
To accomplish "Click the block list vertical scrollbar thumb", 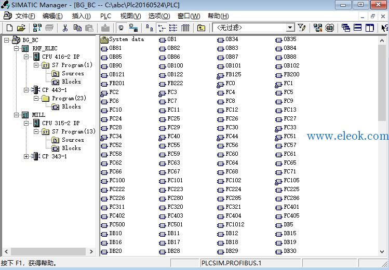I will coord(382,84).
